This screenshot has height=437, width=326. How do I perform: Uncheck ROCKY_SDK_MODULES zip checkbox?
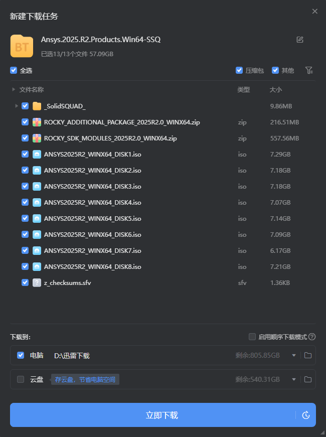click(25, 138)
